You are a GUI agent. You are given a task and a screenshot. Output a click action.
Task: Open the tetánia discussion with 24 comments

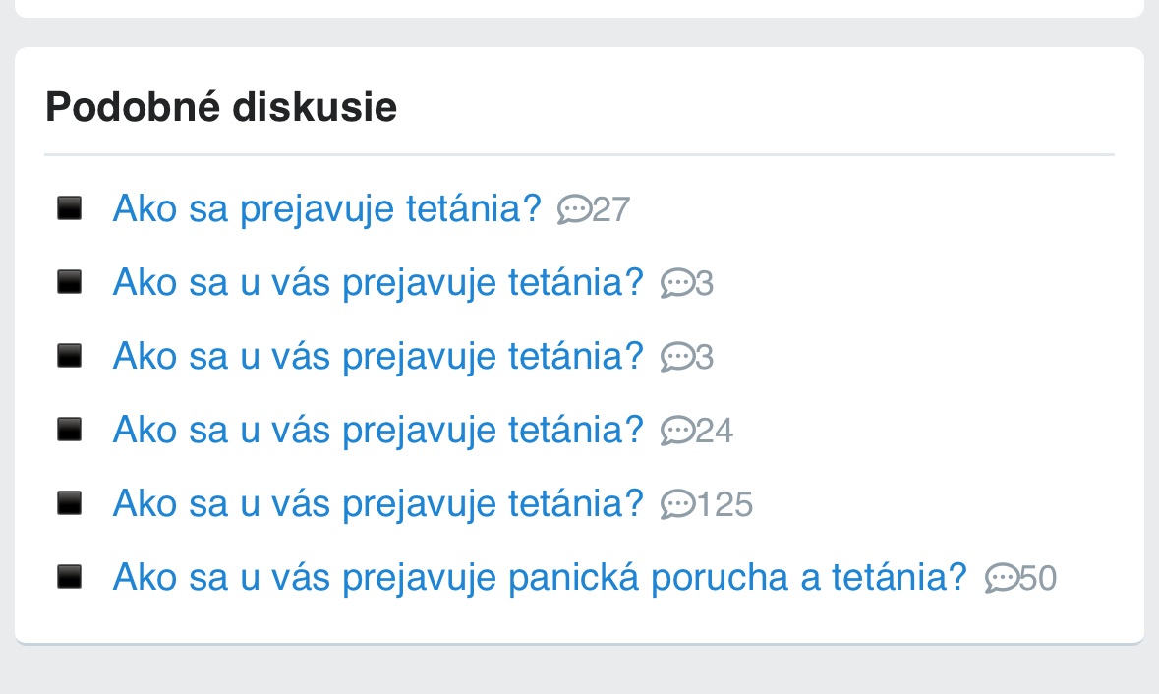[377, 430]
